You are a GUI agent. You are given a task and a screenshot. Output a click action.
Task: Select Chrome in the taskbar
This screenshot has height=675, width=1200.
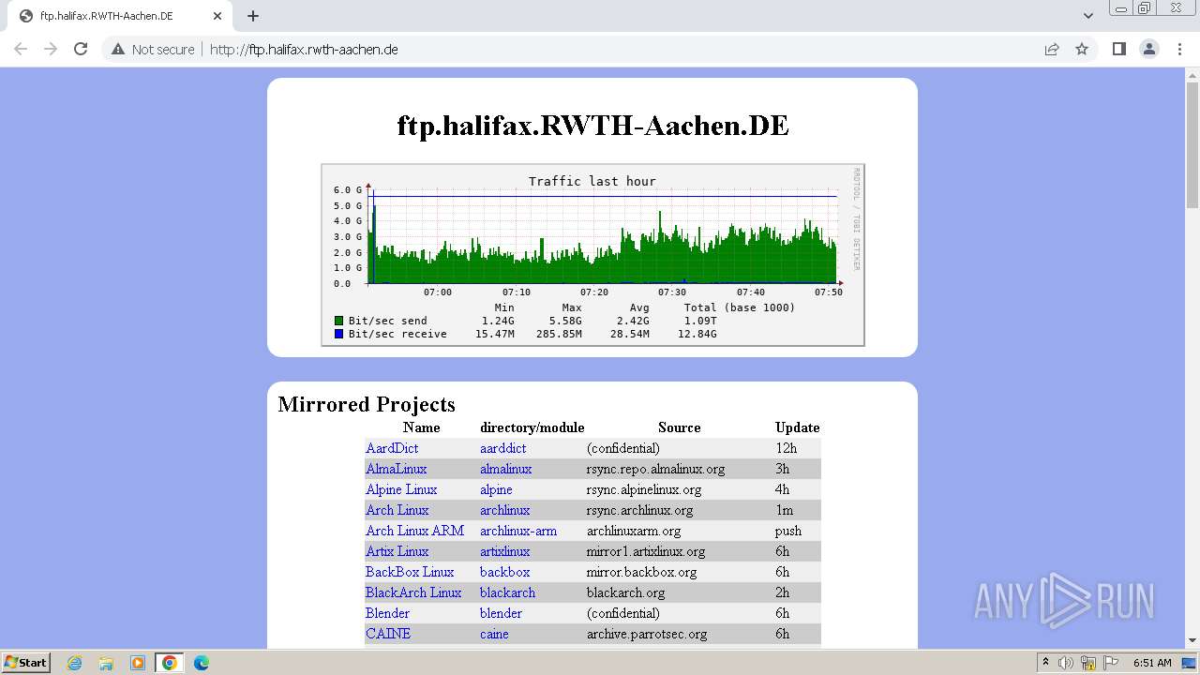coord(170,663)
